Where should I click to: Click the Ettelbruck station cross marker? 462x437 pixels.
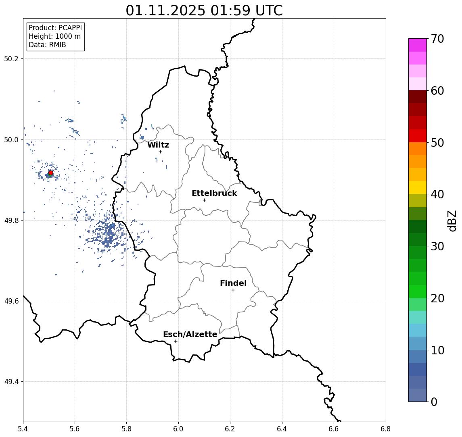pos(204,200)
